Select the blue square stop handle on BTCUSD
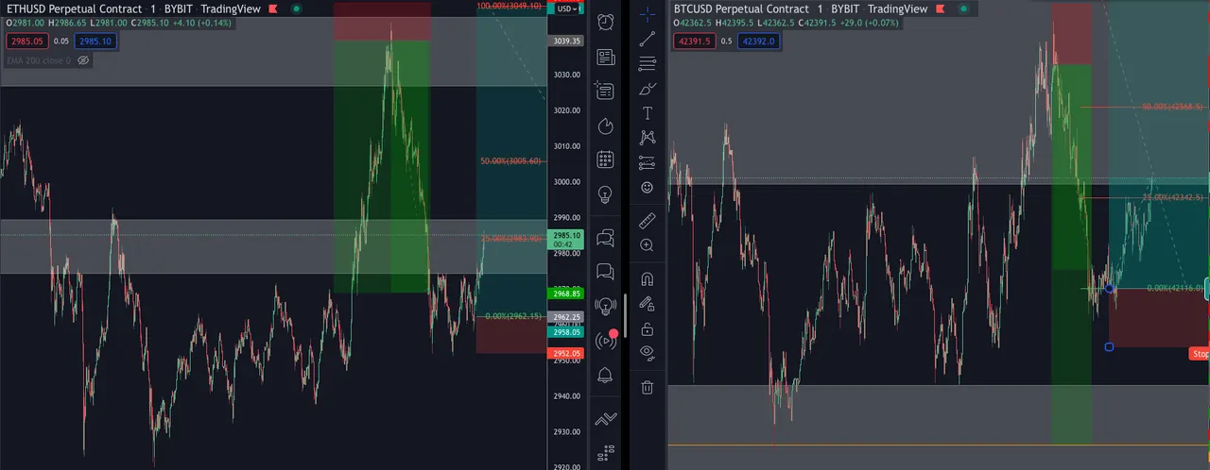The width and height of the screenshot is (1210, 470). click(x=1109, y=346)
